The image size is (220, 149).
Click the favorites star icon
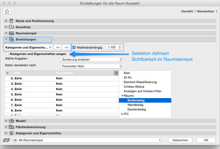[7, 11]
